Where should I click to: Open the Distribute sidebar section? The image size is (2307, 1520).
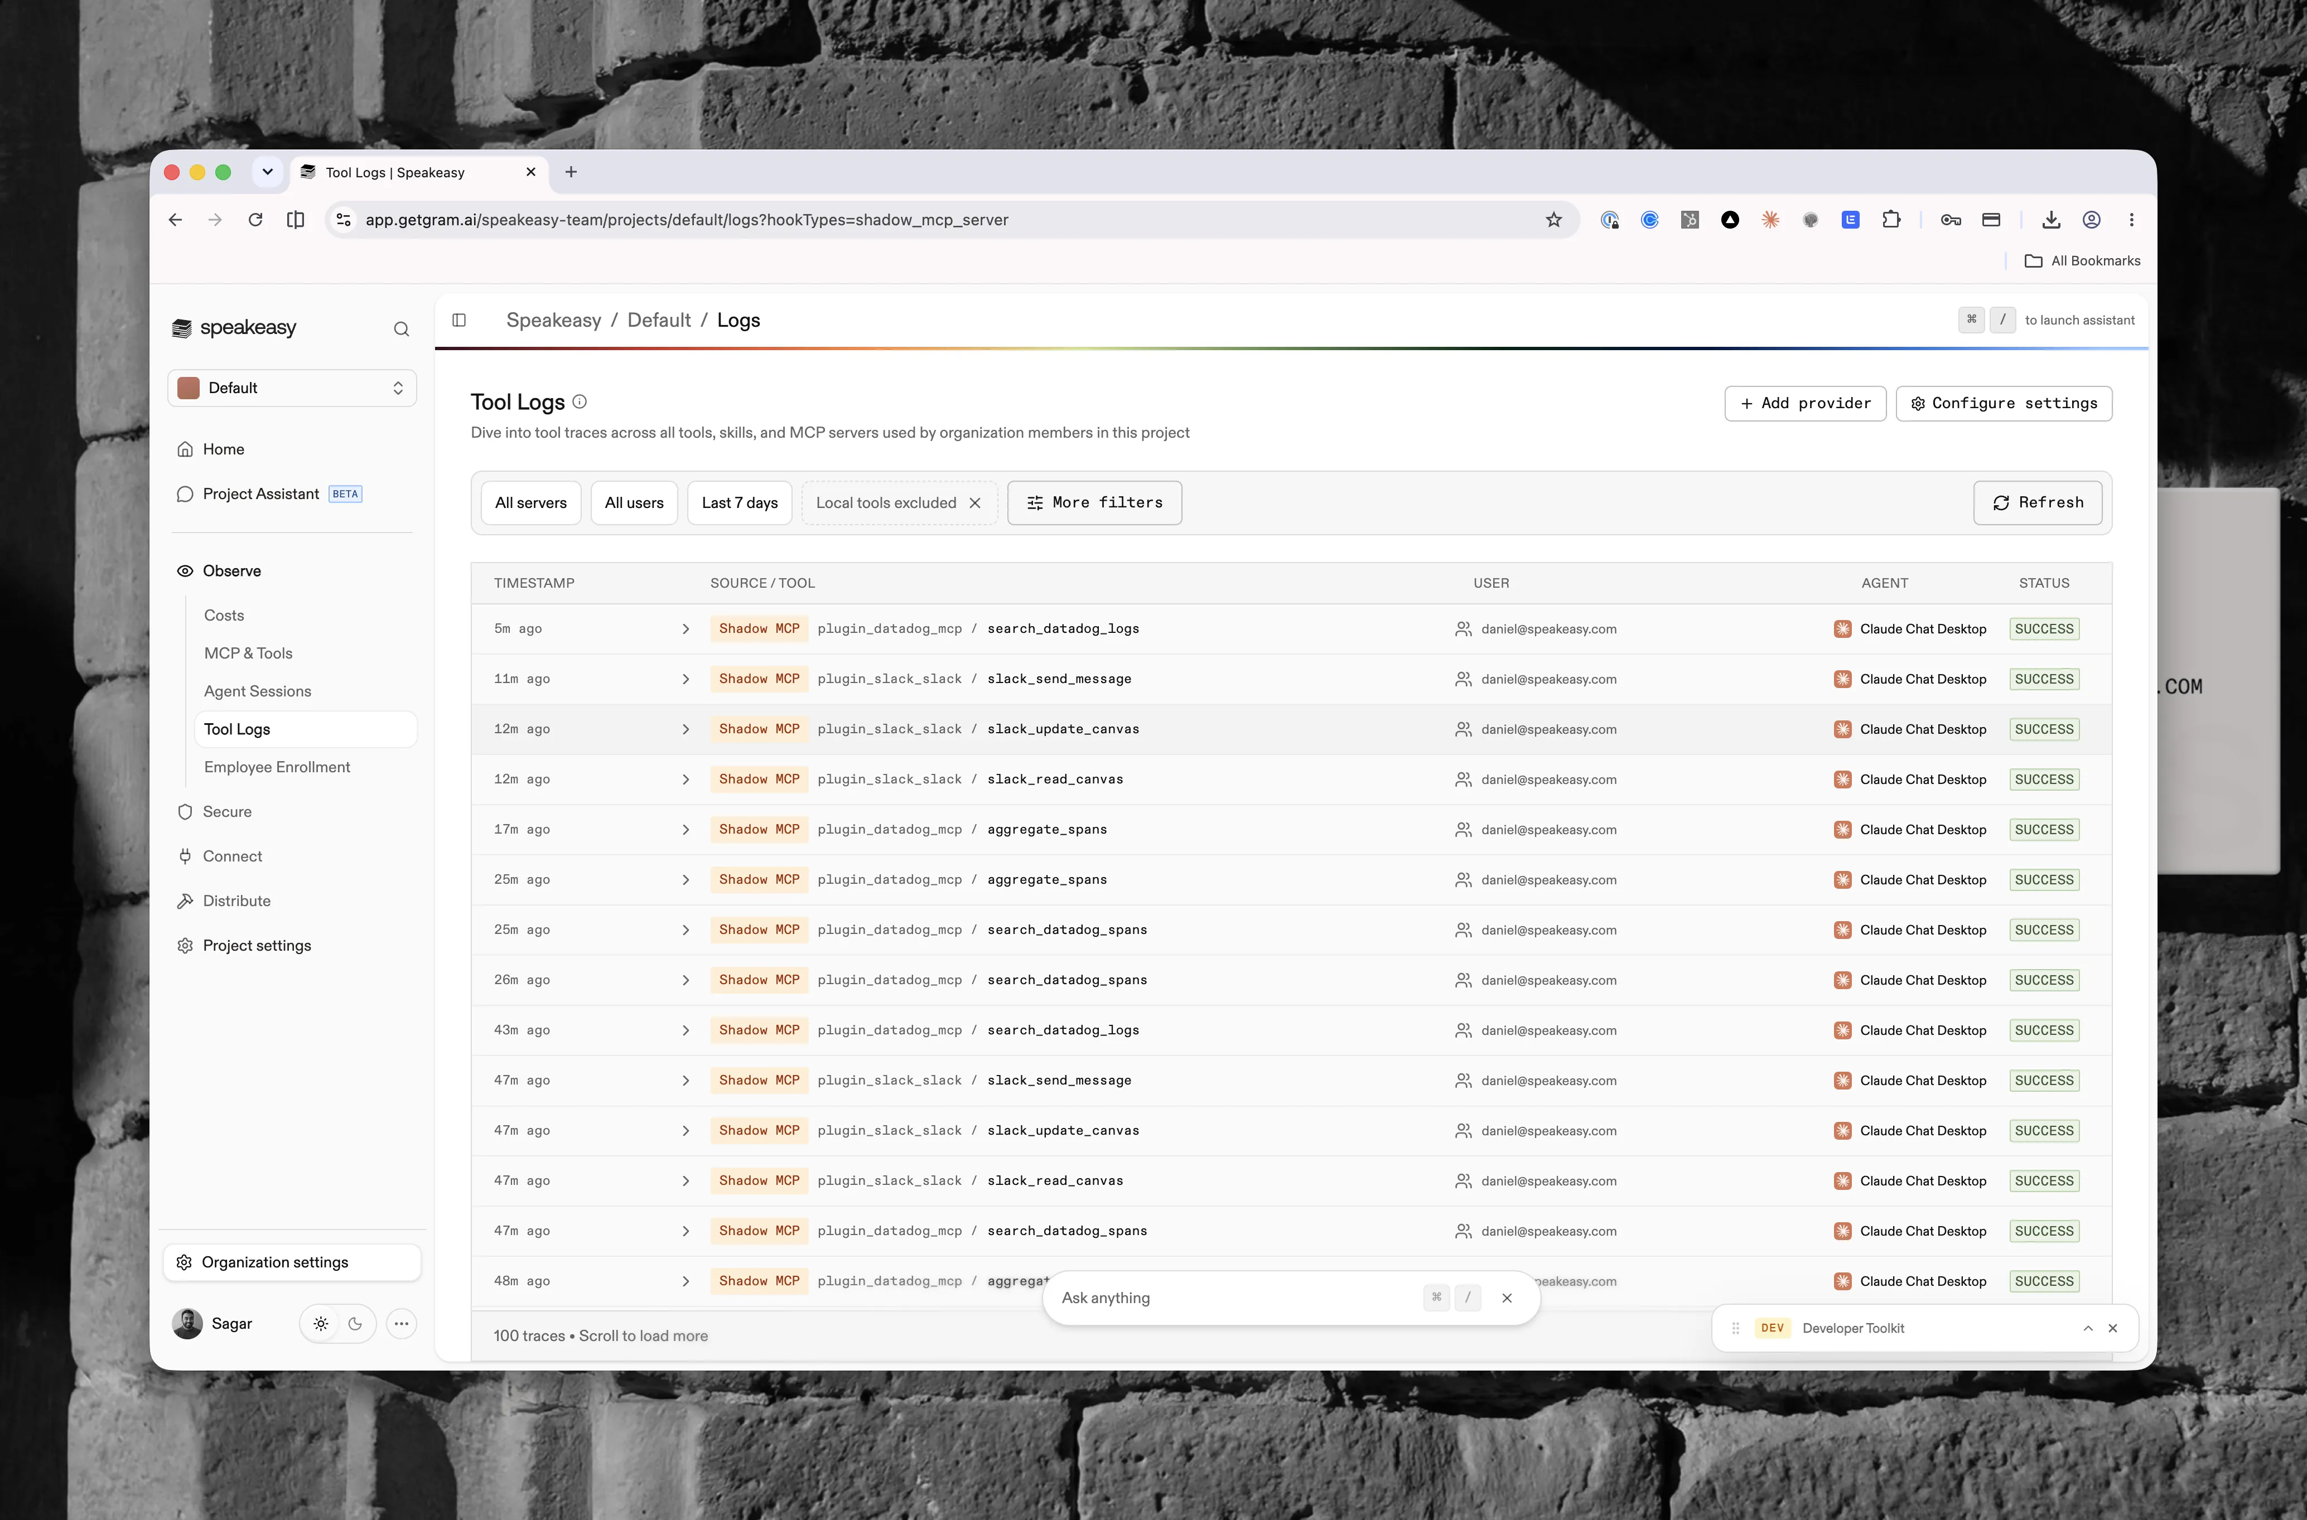pos(237,901)
